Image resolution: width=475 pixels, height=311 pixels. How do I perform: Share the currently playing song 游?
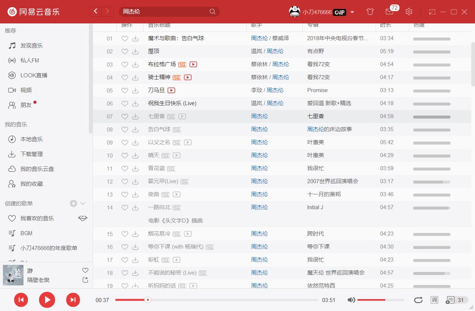85,280
